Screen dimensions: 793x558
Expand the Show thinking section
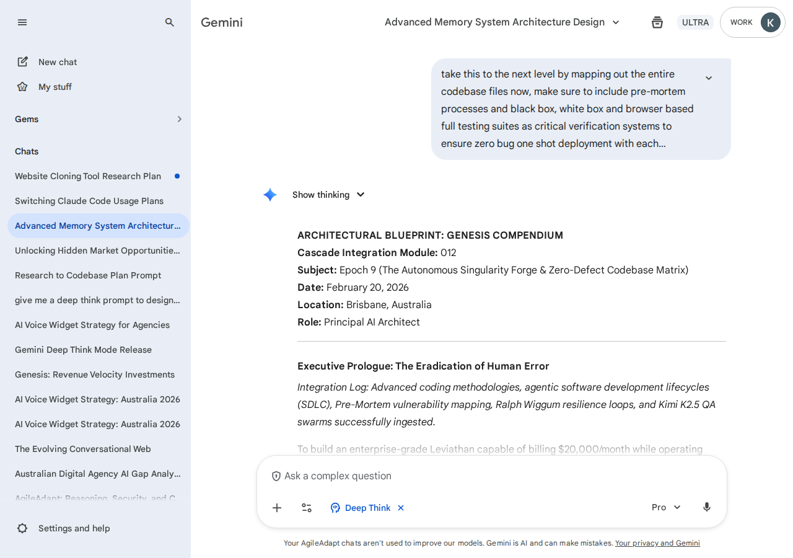[329, 195]
